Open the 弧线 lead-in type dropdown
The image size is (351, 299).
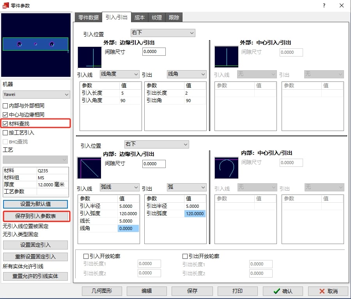pyautogui.click(x=119, y=188)
